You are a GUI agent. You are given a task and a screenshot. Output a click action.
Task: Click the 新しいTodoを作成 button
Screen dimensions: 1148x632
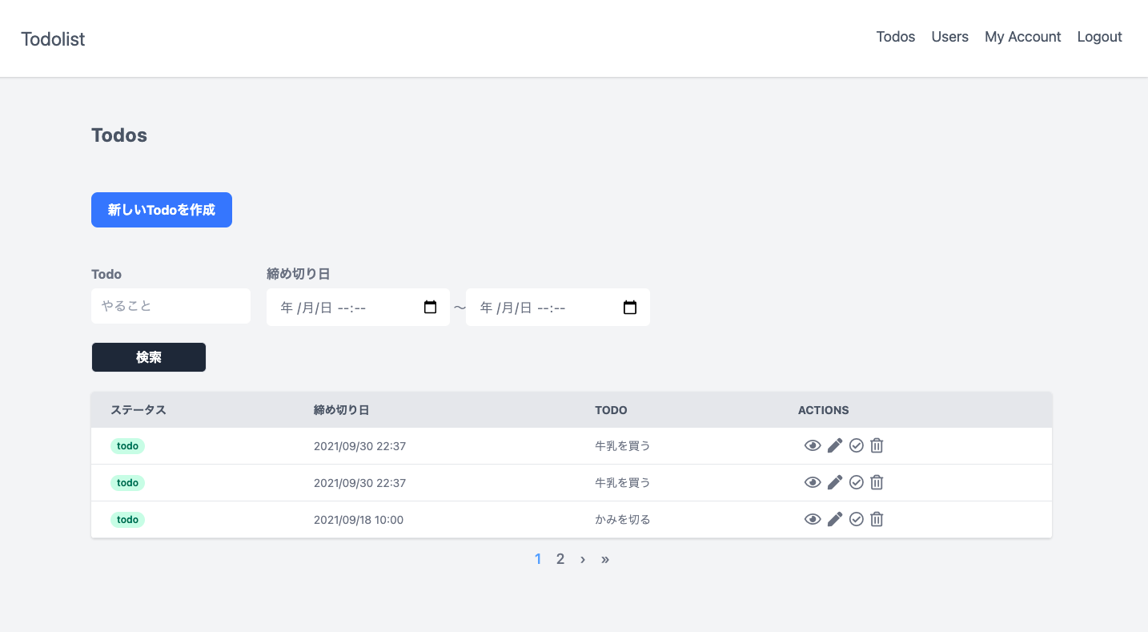coord(162,210)
